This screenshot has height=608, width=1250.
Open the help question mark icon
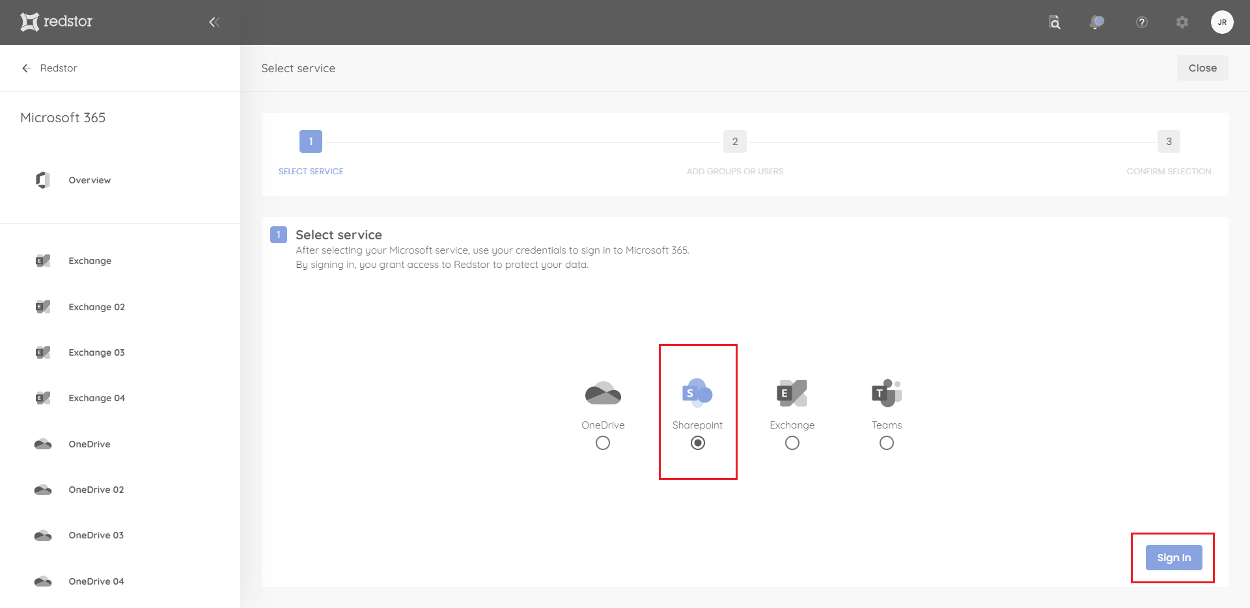[1141, 22]
